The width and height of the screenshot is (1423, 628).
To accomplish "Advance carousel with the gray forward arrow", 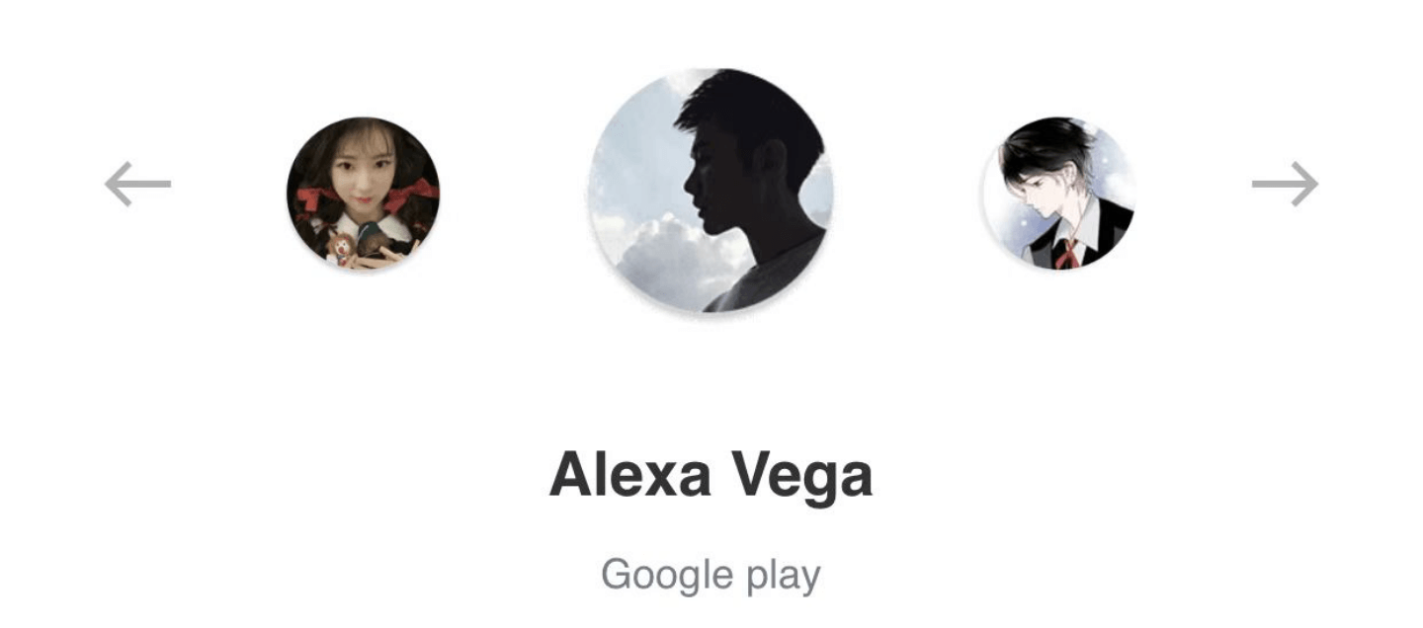I will click(x=1285, y=184).
